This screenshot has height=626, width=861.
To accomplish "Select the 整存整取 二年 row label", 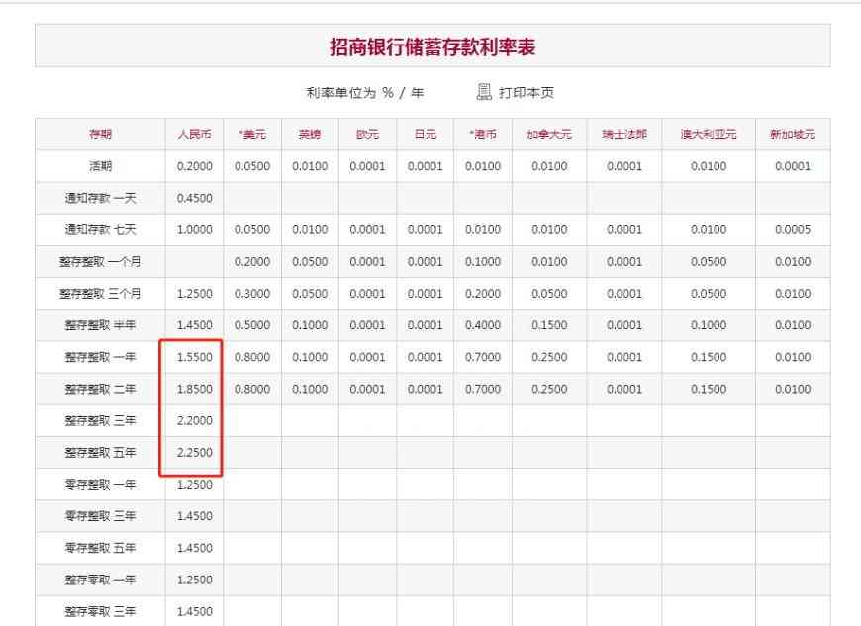I will (101, 389).
